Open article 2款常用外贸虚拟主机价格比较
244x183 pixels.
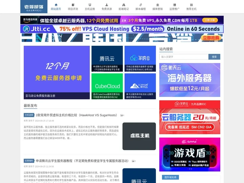[76, 115]
